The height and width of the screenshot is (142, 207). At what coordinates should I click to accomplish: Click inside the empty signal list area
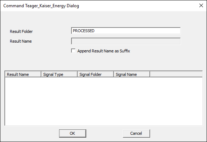104,101
